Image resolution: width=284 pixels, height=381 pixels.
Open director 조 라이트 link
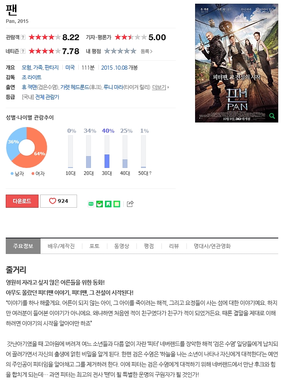pyautogui.click(x=32, y=77)
